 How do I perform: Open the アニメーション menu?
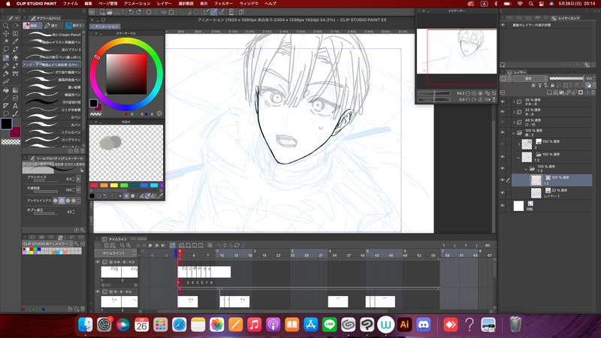coord(137,4)
